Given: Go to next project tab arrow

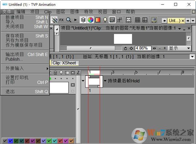Looking at the screenshot, I should tap(188, 21).
